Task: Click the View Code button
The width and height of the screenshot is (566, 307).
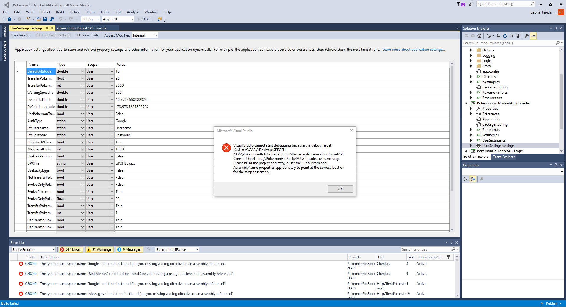Action: pos(88,35)
